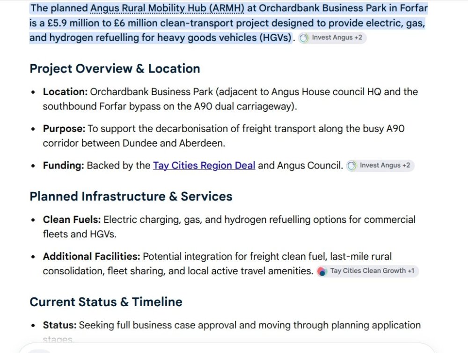Click the Current Status & Timeline heading
This screenshot has height=353, width=468.
point(106,302)
